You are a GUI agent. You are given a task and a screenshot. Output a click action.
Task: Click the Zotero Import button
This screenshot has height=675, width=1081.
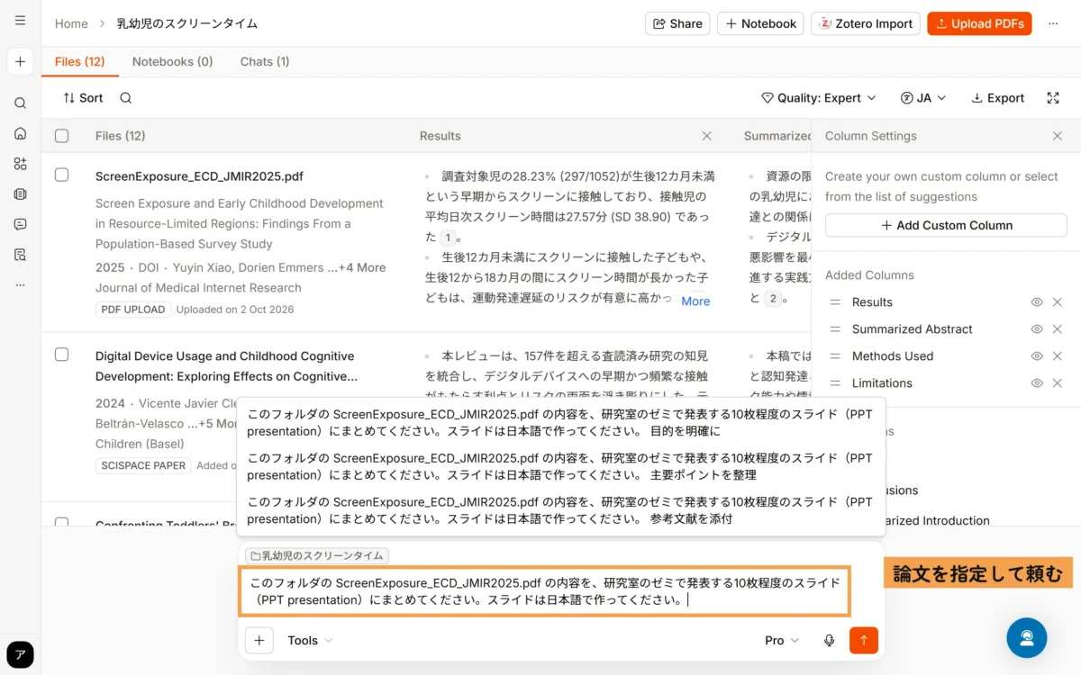click(x=866, y=24)
